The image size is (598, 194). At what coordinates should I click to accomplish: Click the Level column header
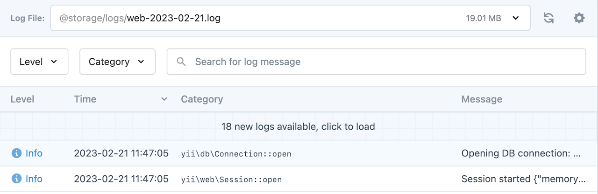(x=22, y=99)
